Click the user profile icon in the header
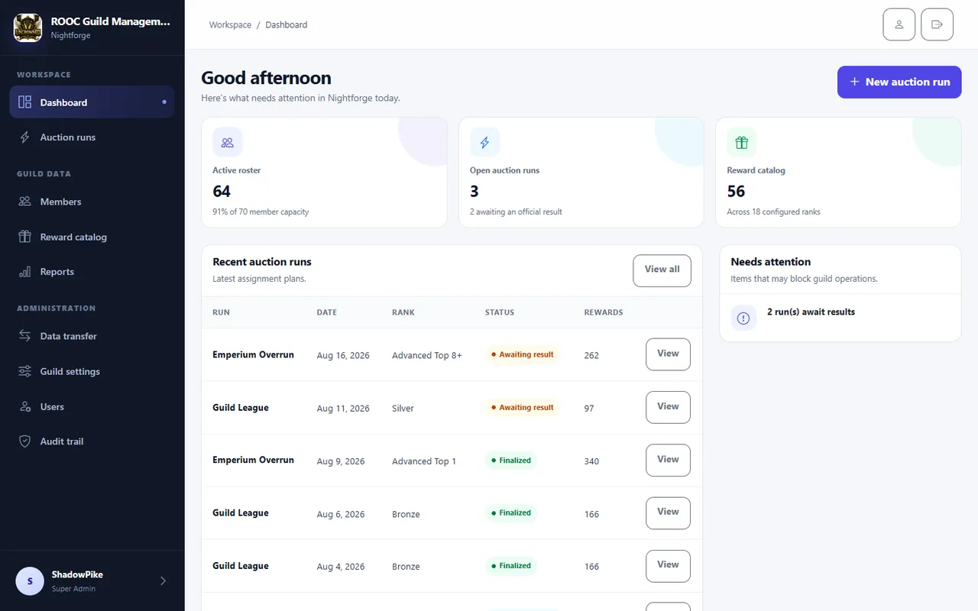Viewport: 978px width, 611px height. pyautogui.click(x=899, y=24)
